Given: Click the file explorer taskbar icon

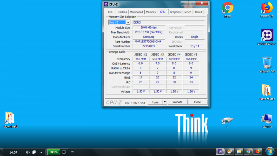Looking at the screenshot, I should point(239,151).
